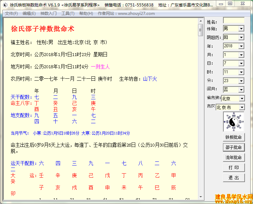Open the 编辑(E) menu

(x=29, y=14)
